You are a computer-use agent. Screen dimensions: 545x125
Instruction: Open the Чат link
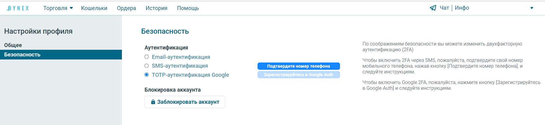tap(444, 8)
